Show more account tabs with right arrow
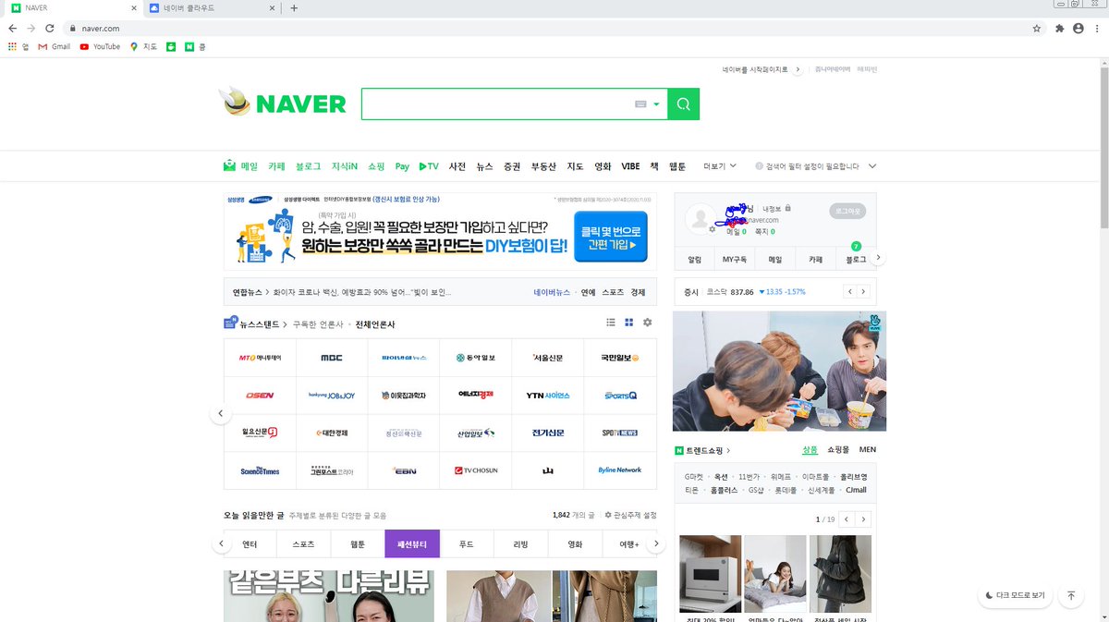The image size is (1109, 622). click(x=878, y=258)
